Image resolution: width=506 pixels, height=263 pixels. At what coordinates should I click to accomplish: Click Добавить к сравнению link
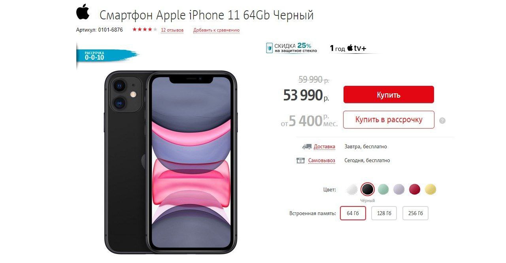click(x=216, y=30)
